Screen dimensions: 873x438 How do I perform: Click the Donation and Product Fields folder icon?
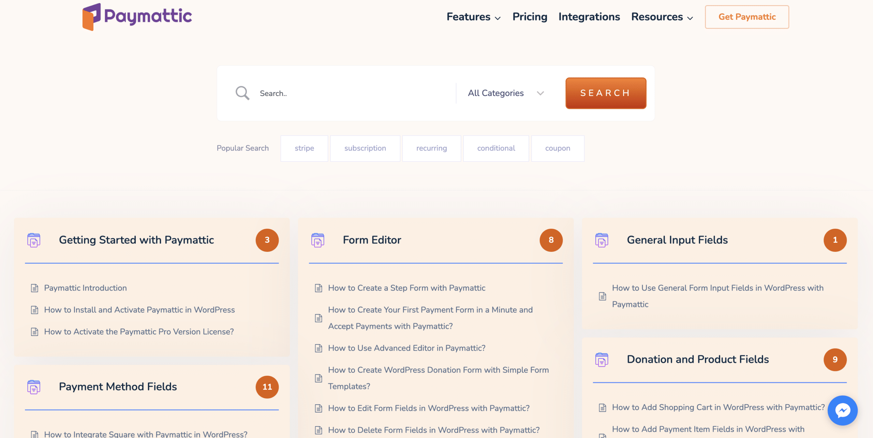pos(602,359)
